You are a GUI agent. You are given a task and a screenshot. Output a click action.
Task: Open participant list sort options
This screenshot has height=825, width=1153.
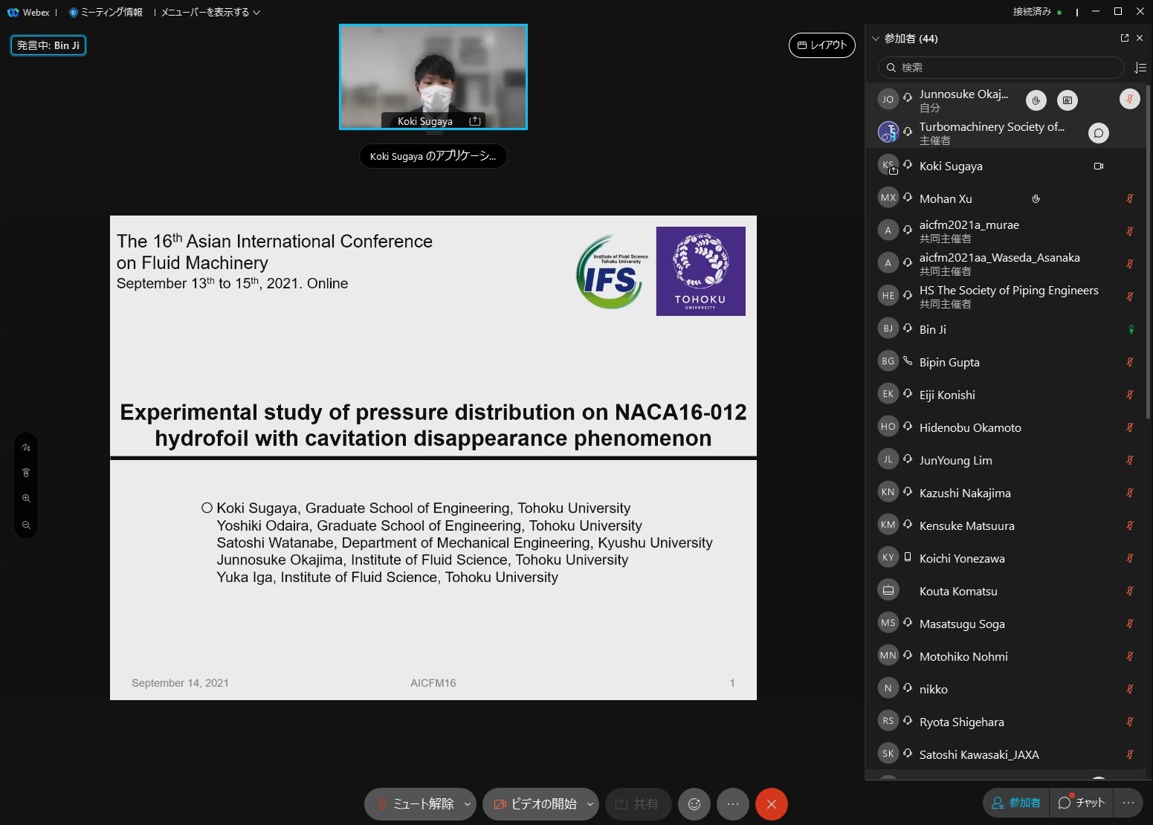tap(1141, 68)
